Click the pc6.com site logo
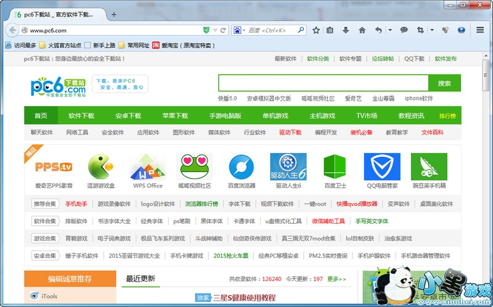Screen dimensions: 493x307 (58, 87)
